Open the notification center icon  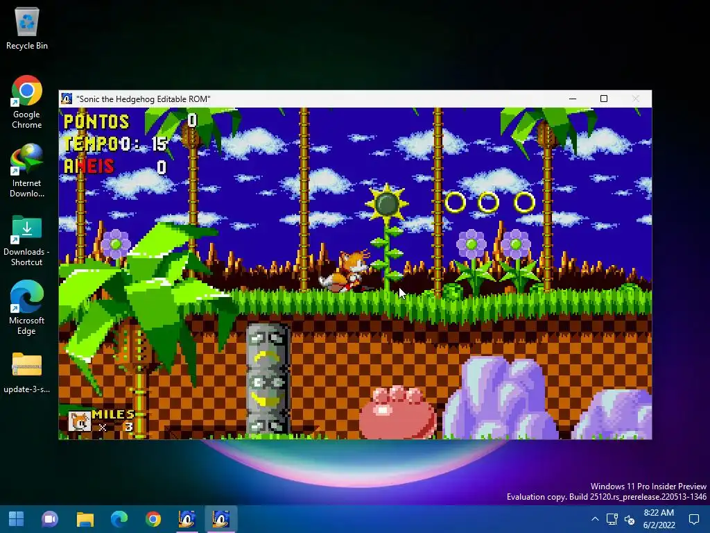pyautogui.click(x=693, y=519)
